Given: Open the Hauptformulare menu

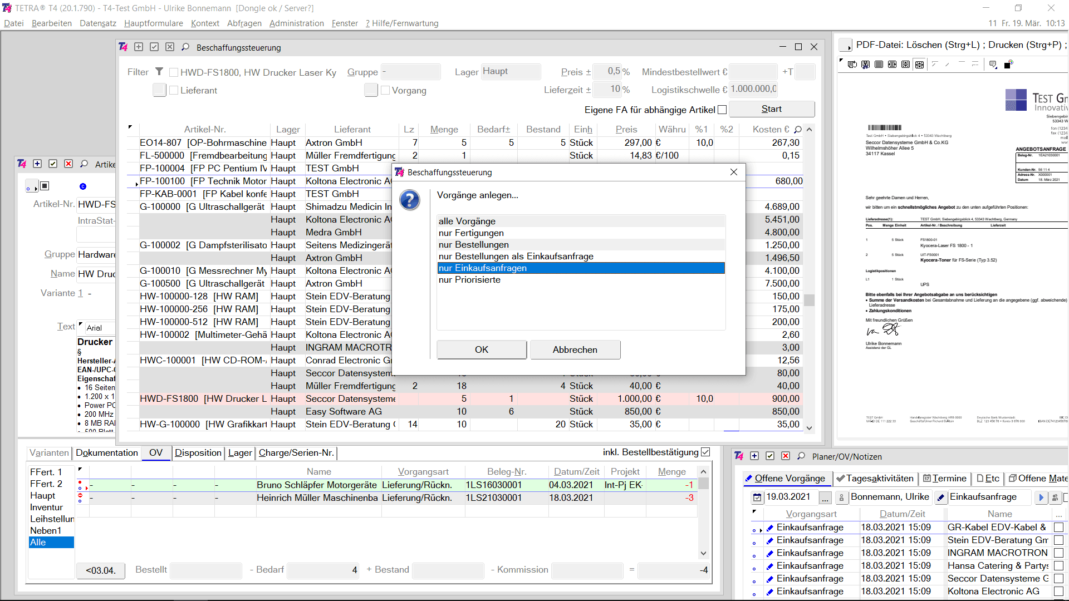Looking at the screenshot, I should point(154,23).
